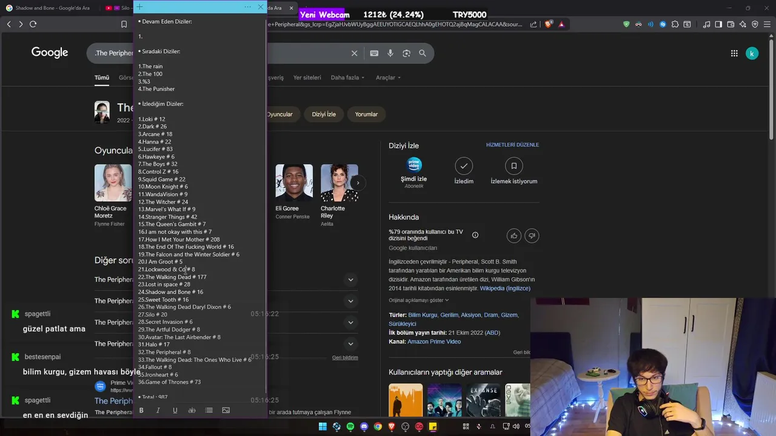Like the show with thumbs up

click(x=514, y=236)
